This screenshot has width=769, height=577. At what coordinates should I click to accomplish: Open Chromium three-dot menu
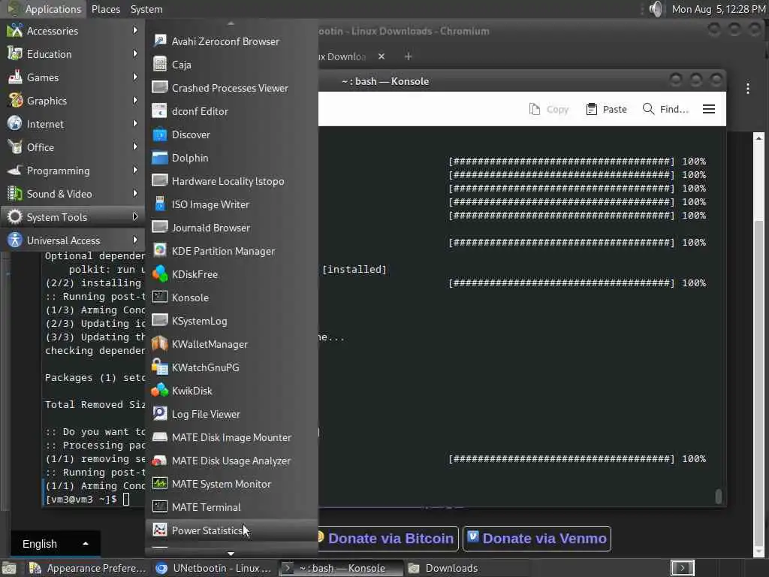747,89
